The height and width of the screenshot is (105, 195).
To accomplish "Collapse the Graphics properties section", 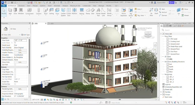I will click(x=27, y=38).
